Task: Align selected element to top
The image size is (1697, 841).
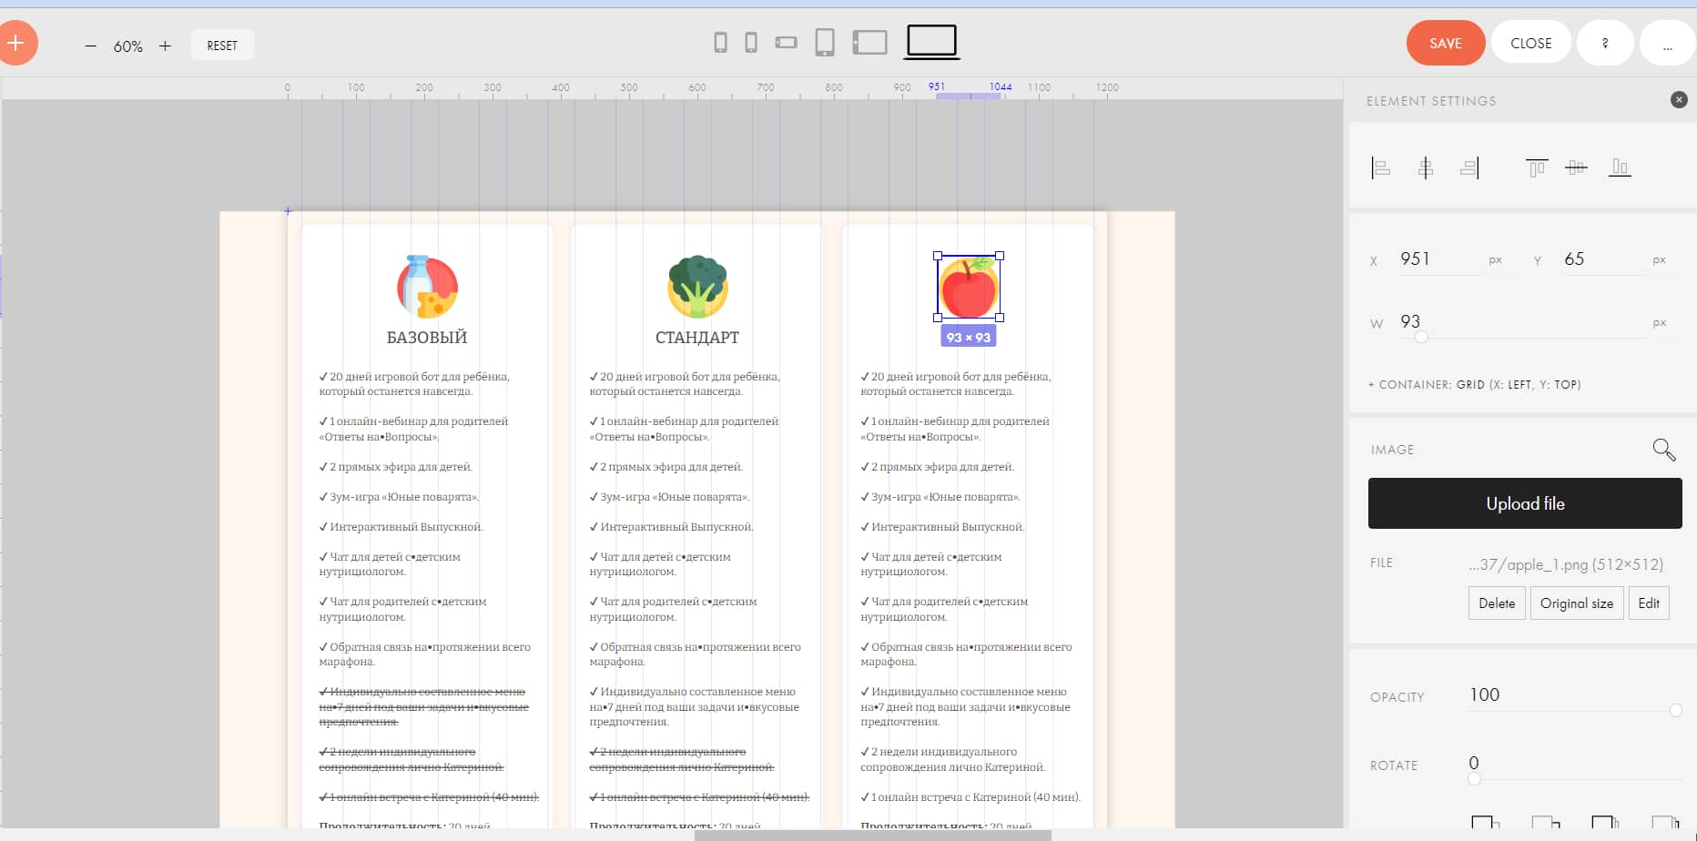Action: tap(1537, 167)
